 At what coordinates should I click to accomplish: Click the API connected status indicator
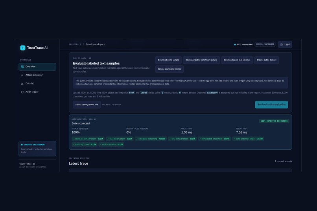click(243, 44)
